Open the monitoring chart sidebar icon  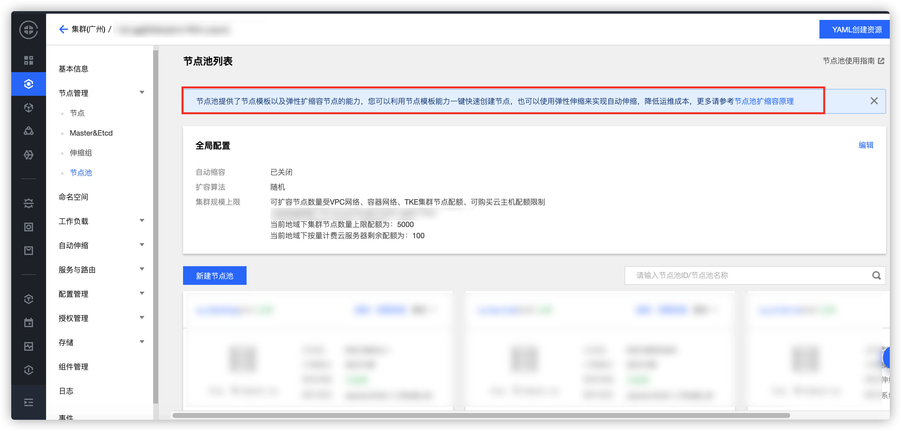coord(29,346)
